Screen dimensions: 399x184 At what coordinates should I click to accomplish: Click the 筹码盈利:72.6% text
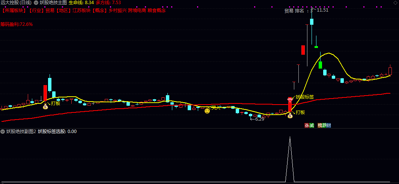(17, 24)
